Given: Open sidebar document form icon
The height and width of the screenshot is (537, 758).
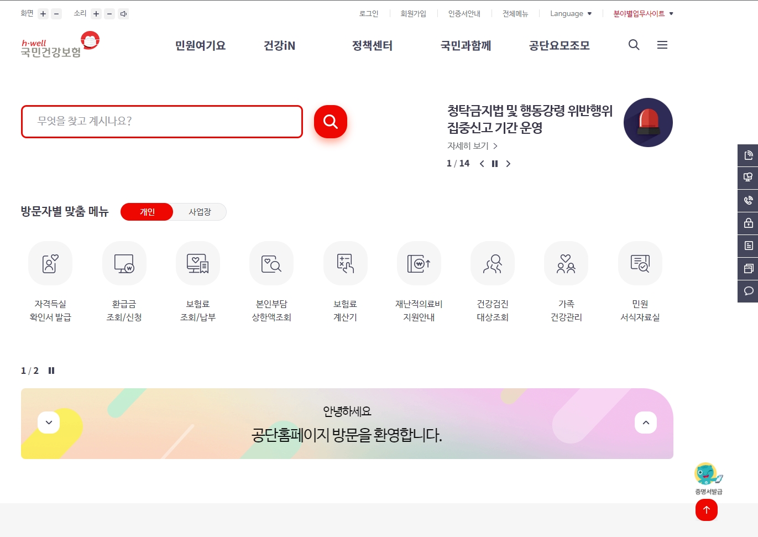Looking at the screenshot, I should coord(748,246).
